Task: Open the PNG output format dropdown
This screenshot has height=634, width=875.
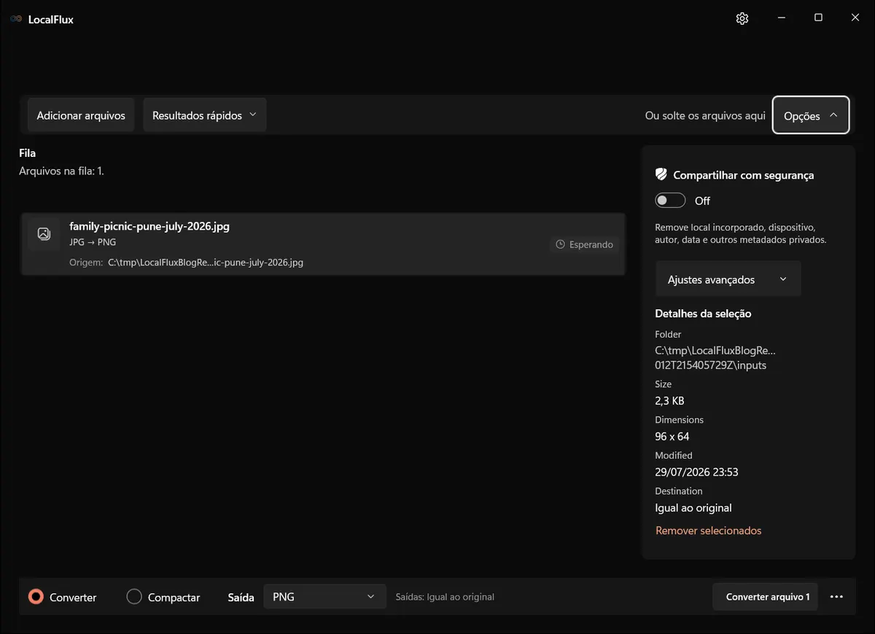Action: tap(324, 597)
